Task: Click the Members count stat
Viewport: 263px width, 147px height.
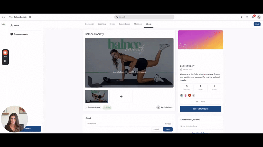Action: tap(187, 88)
